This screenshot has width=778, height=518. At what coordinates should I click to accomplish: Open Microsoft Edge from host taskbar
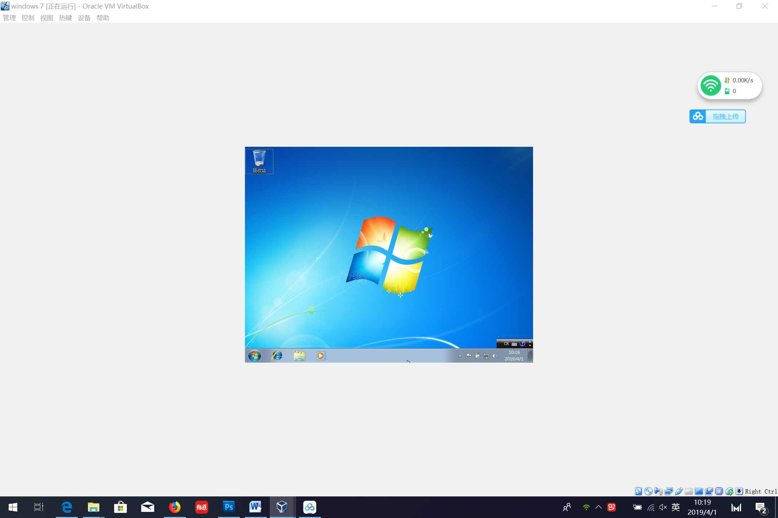point(67,507)
